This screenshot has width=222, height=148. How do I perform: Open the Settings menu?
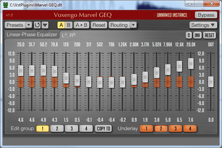[203, 25]
